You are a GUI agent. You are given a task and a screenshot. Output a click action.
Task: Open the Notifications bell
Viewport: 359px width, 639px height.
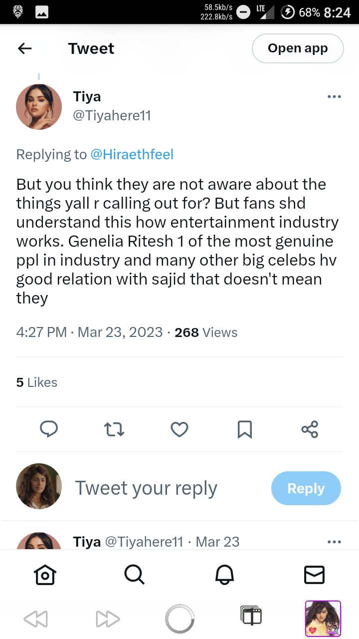point(224,575)
